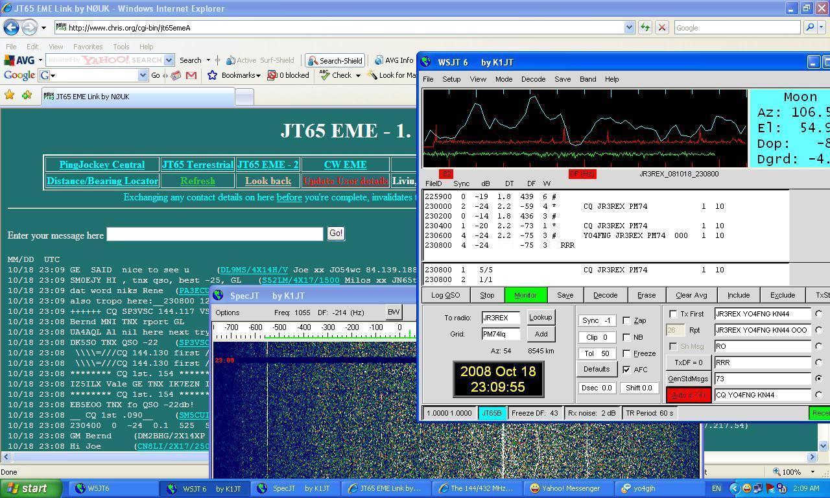The image size is (830, 498).
Task: Click the Gmail icon in Google toolbar
Action: pos(191,75)
